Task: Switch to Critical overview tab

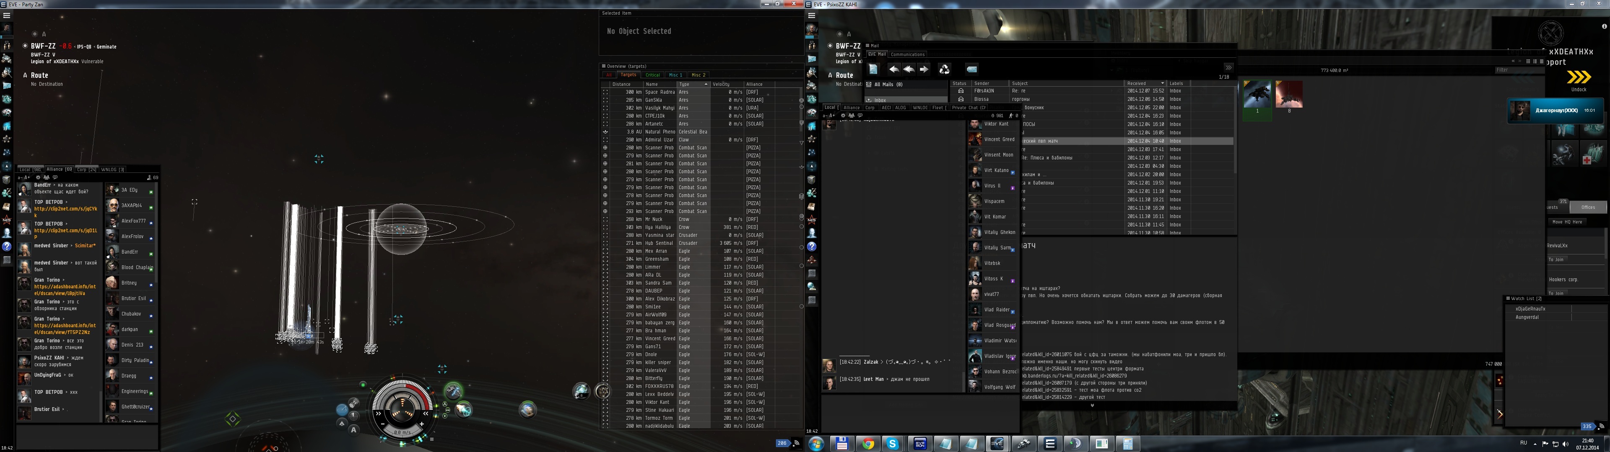Action: pos(652,75)
